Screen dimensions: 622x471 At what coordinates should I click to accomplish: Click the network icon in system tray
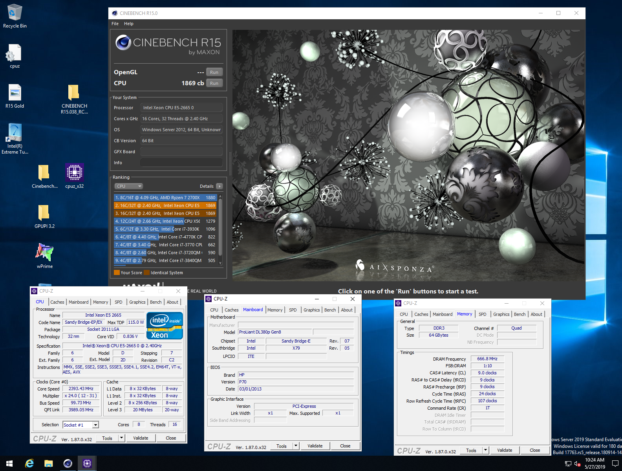pos(568,464)
